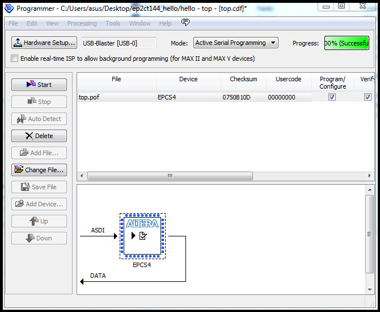380x312 pixels.
Task: Open the Edit menu
Action: 32,23
